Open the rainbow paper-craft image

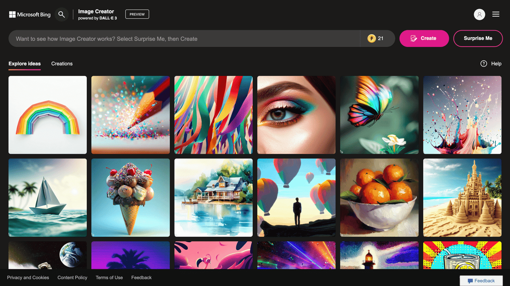47,115
